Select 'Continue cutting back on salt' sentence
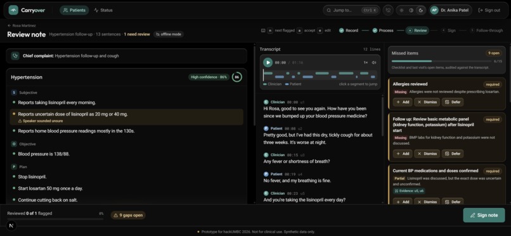The image size is (511, 236). tap(126, 200)
